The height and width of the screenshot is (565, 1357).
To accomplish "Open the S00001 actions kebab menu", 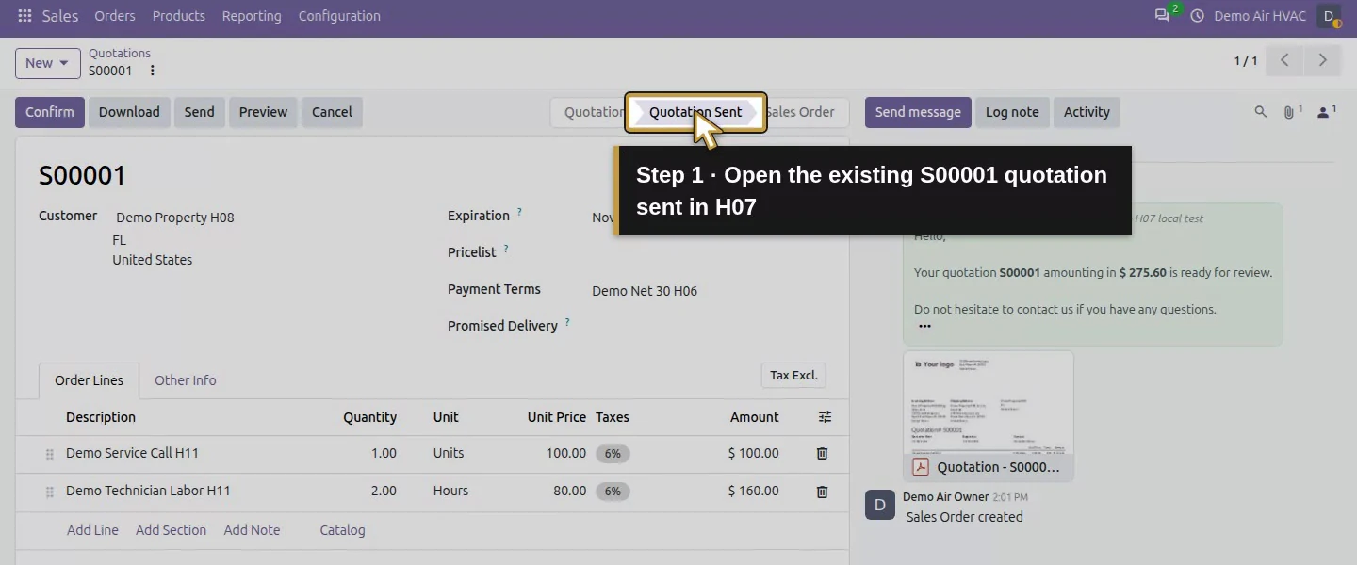I will click(153, 71).
